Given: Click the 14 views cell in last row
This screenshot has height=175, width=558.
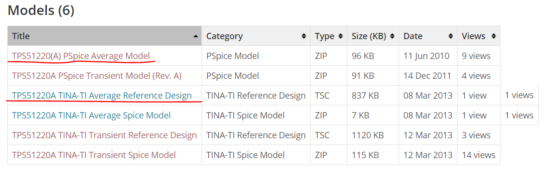Looking at the screenshot, I should tap(479, 155).
